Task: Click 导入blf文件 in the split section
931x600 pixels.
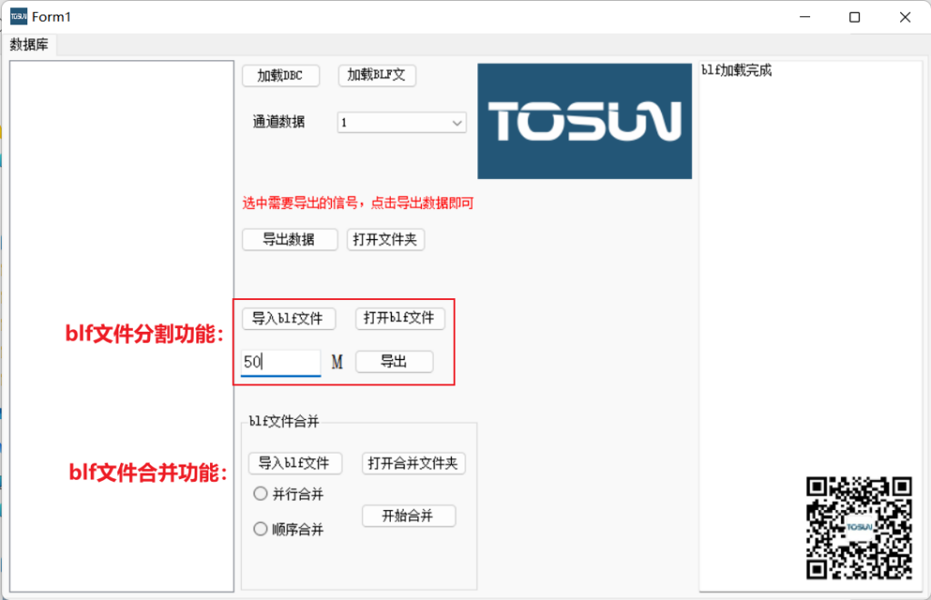Action: tap(288, 319)
